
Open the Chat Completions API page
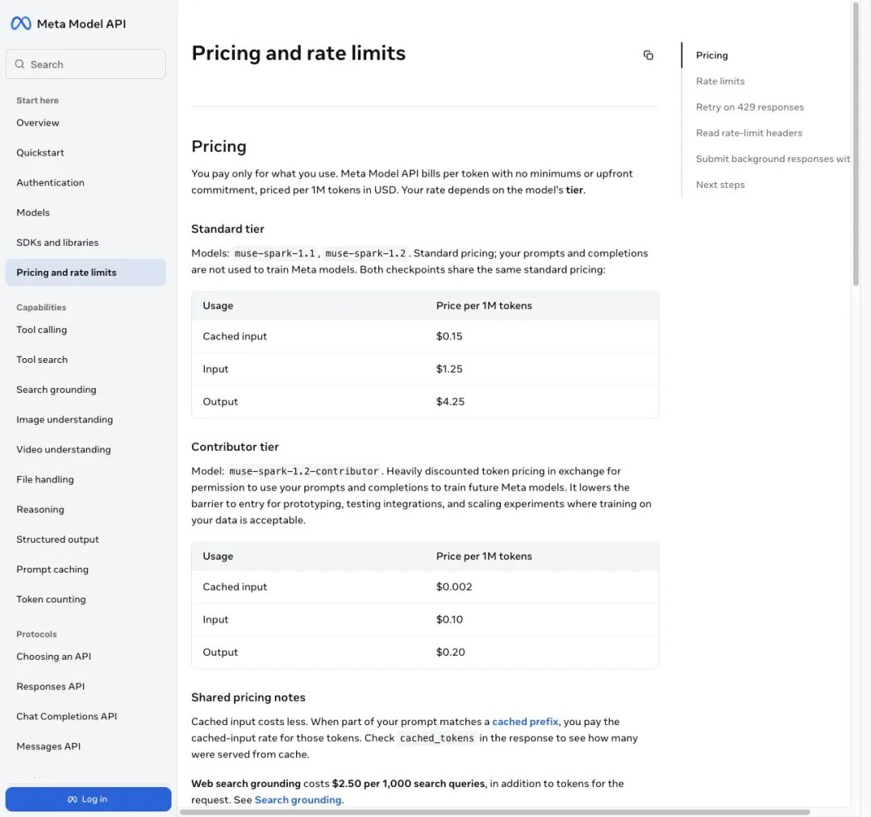pos(67,717)
